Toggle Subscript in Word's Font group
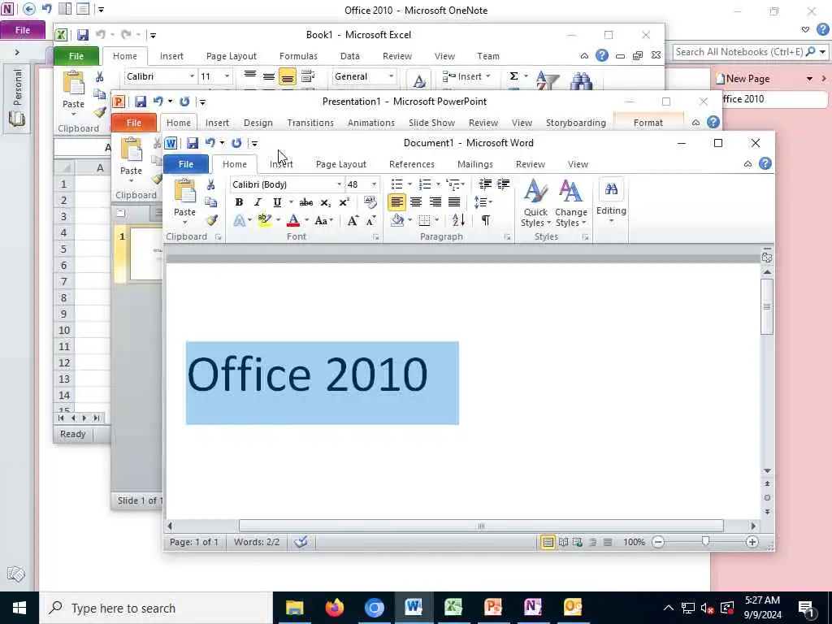Image resolution: width=832 pixels, height=624 pixels. (325, 202)
